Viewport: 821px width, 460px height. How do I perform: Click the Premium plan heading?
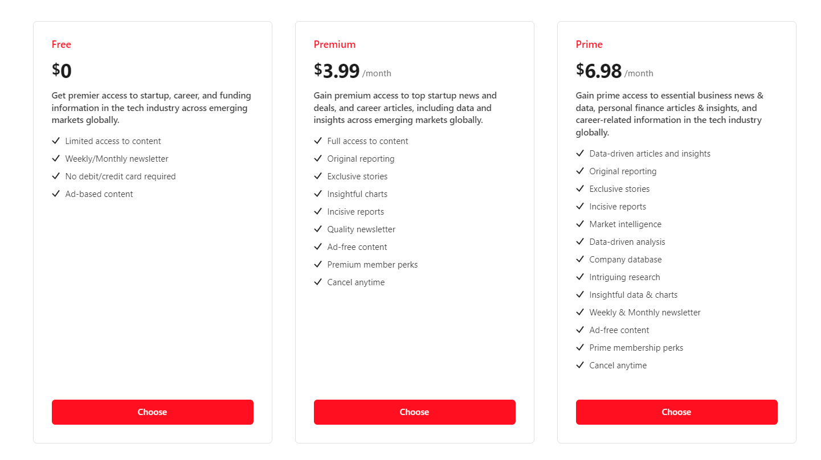(x=334, y=44)
